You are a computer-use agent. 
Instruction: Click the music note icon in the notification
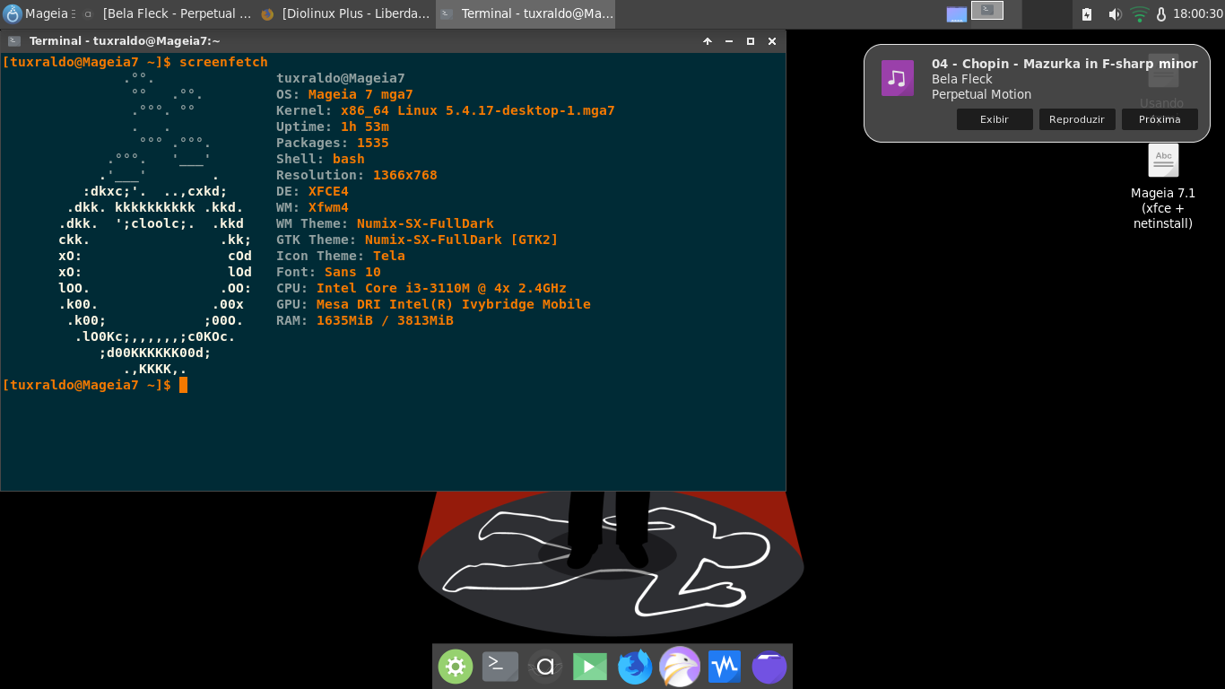(x=898, y=78)
